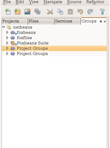This screenshot has height=148, width=110.
Task: Click the Undo arrow icon
Action: tap(80, 12)
